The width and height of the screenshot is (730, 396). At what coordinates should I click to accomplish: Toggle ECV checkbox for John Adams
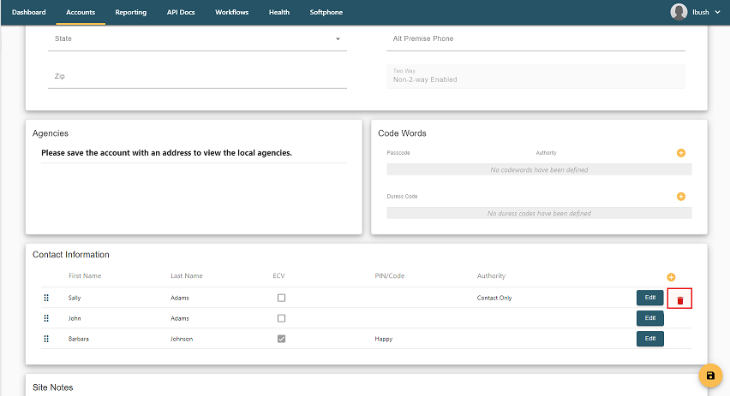point(281,318)
